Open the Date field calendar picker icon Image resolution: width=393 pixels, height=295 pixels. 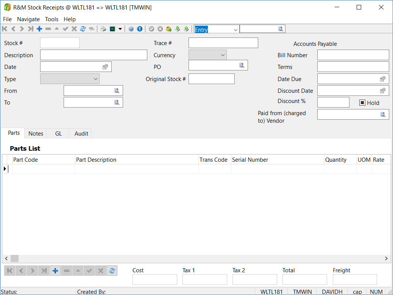105,67
